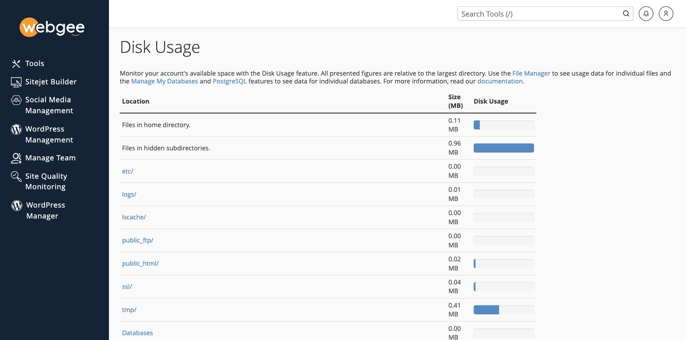
Task: Click the 0.96 MB size value
Action: [x=455, y=148]
